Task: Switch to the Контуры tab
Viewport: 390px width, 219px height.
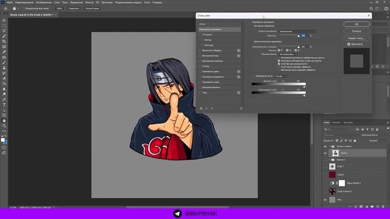Action: [348, 122]
